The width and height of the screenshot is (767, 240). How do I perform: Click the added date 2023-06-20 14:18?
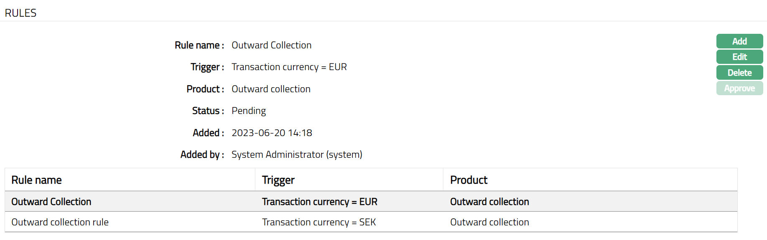click(272, 133)
